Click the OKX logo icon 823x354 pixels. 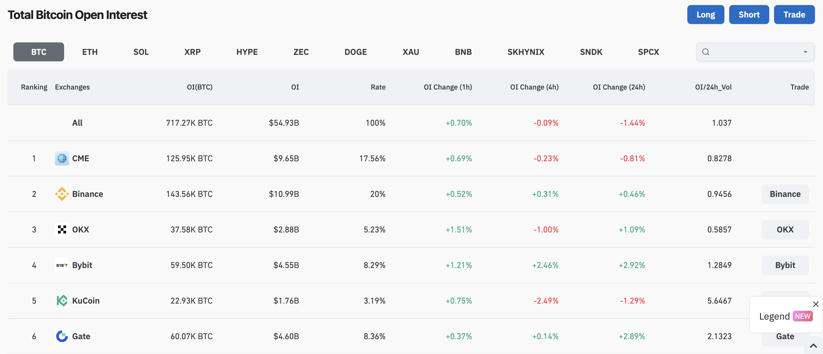[62, 229]
